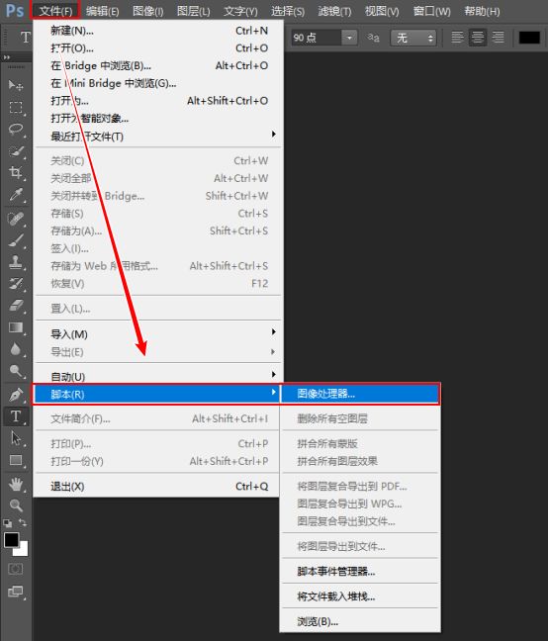This screenshot has height=642, width=548.
Task: Choose 打开为智能对象...
Action: pos(157,119)
